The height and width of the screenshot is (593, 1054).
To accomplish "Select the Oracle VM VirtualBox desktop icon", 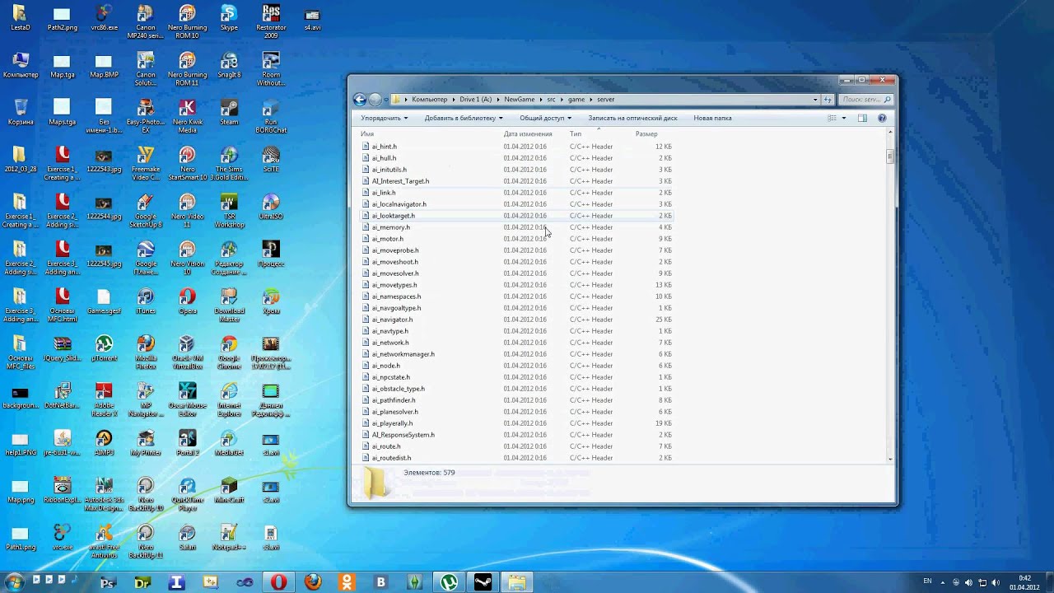I will tap(187, 353).
